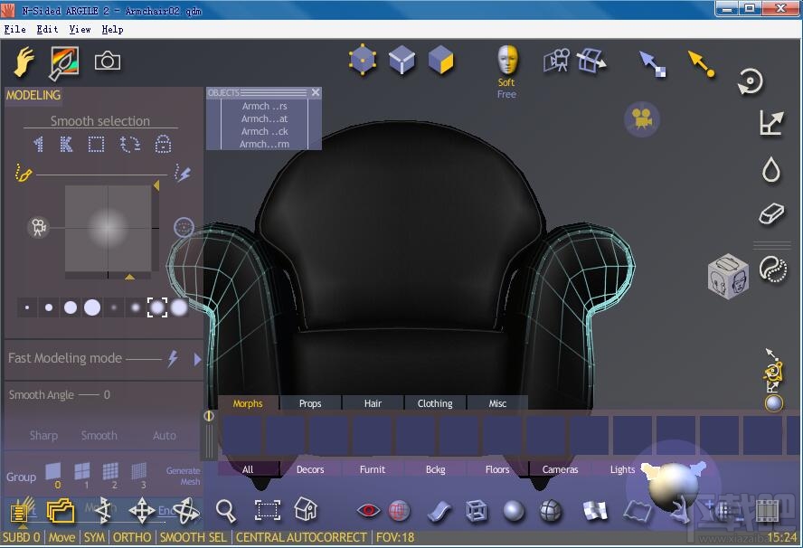Click the brush falloff preview square
This screenshot has height=548, width=803.
click(x=108, y=229)
